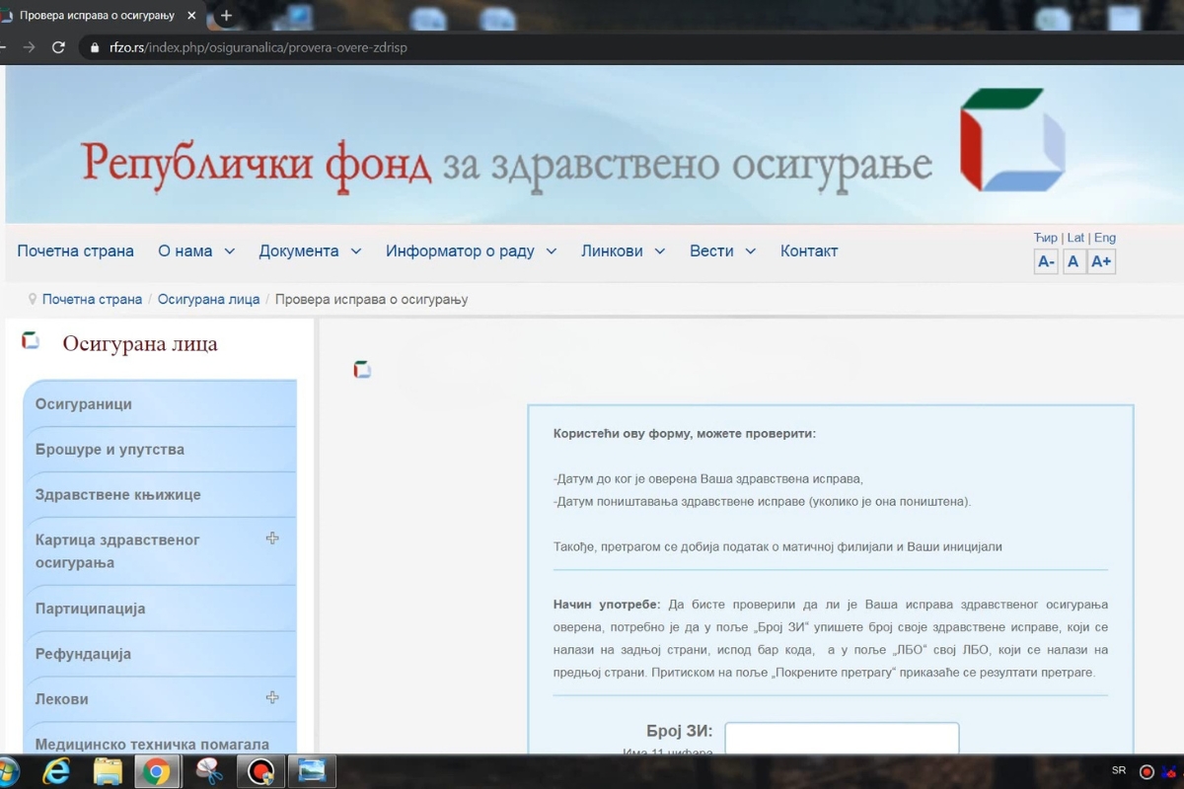Increase font size with the A+ button
This screenshot has height=789, width=1184.
[1101, 260]
